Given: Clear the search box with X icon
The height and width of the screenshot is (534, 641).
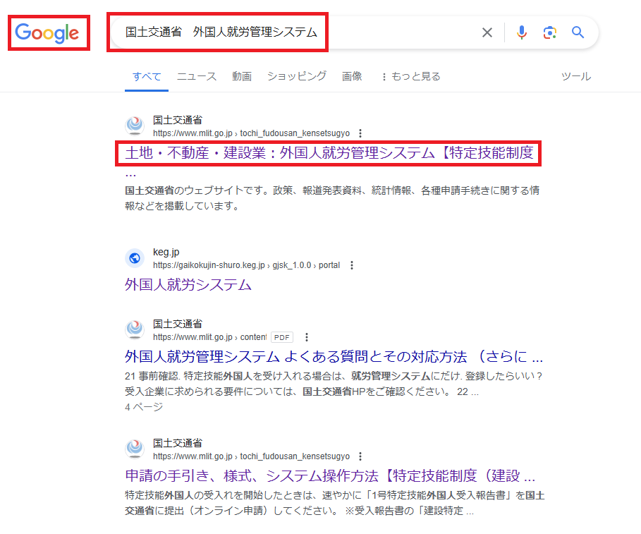Looking at the screenshot, I should pos(487,32).
